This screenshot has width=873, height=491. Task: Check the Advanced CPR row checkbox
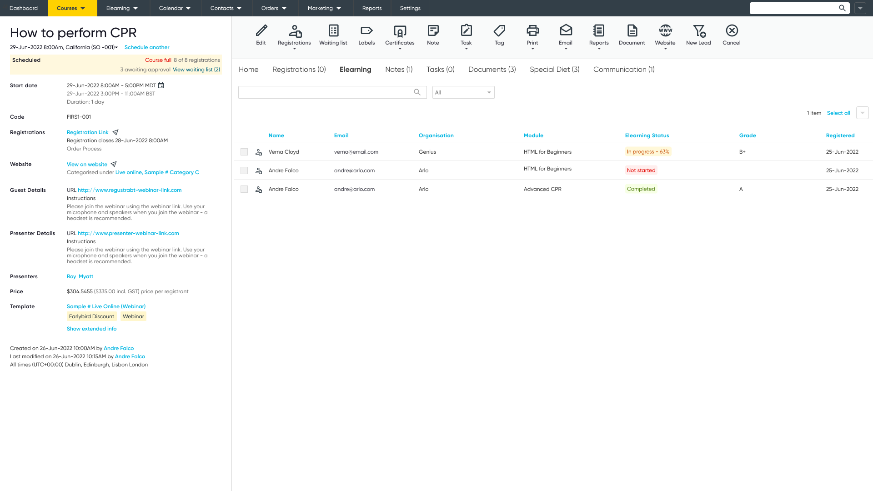[244, 189]
